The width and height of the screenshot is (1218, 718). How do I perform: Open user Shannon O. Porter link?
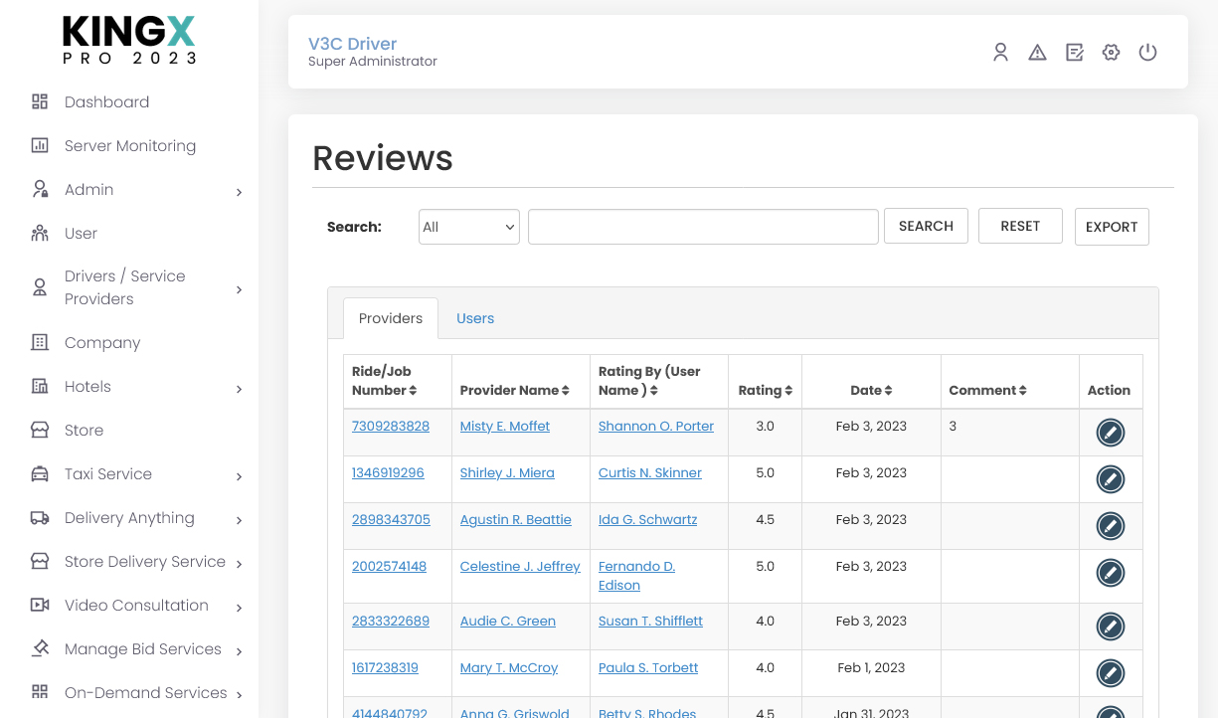pos(656,426)
